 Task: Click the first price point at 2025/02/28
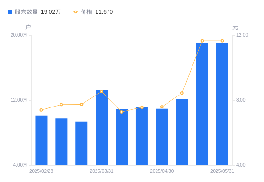tap(41, 110)
